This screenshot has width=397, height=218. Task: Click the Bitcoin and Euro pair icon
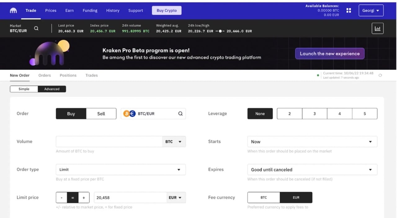click(129, 114)
